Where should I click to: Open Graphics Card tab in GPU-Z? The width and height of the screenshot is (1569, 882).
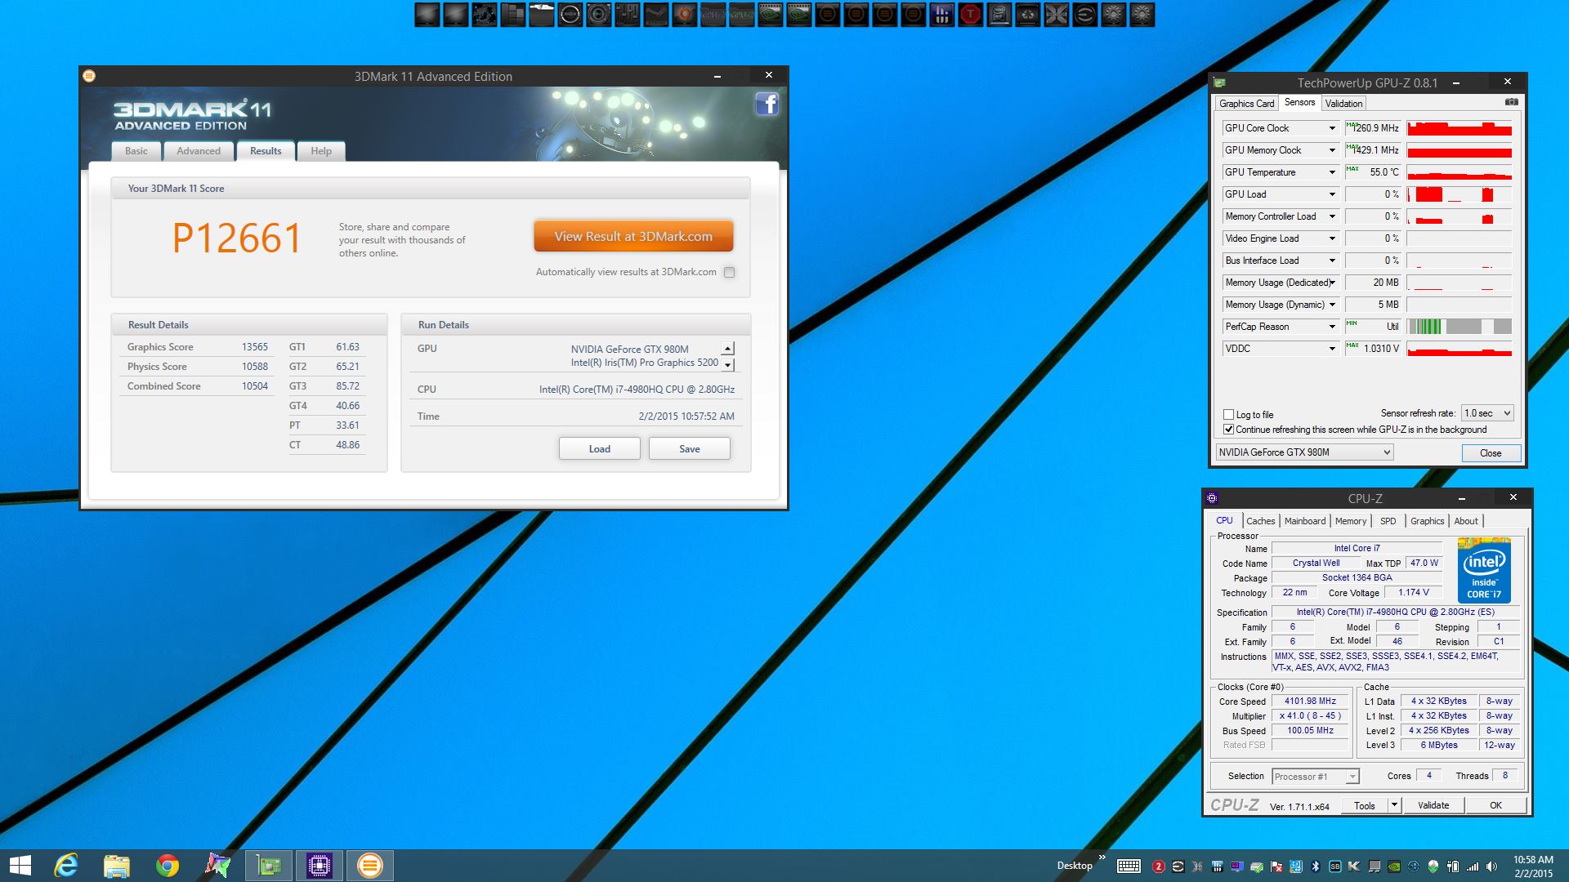pos(1246,104)
